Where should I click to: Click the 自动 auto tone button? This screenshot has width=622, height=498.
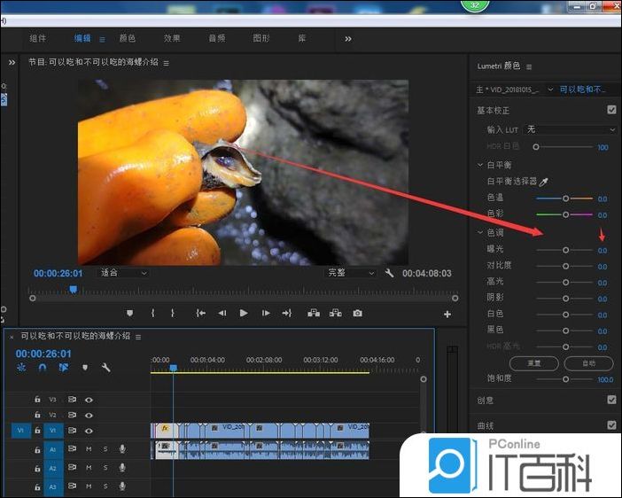click(587, 363)
